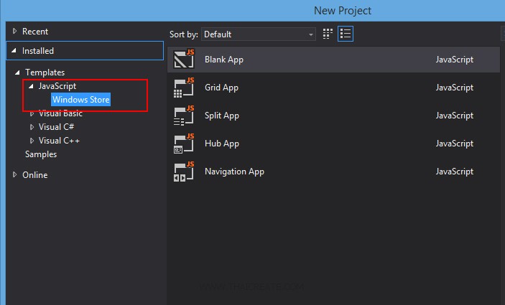Click the Split App template icon
Screen dimensions: 505x305
185,116
